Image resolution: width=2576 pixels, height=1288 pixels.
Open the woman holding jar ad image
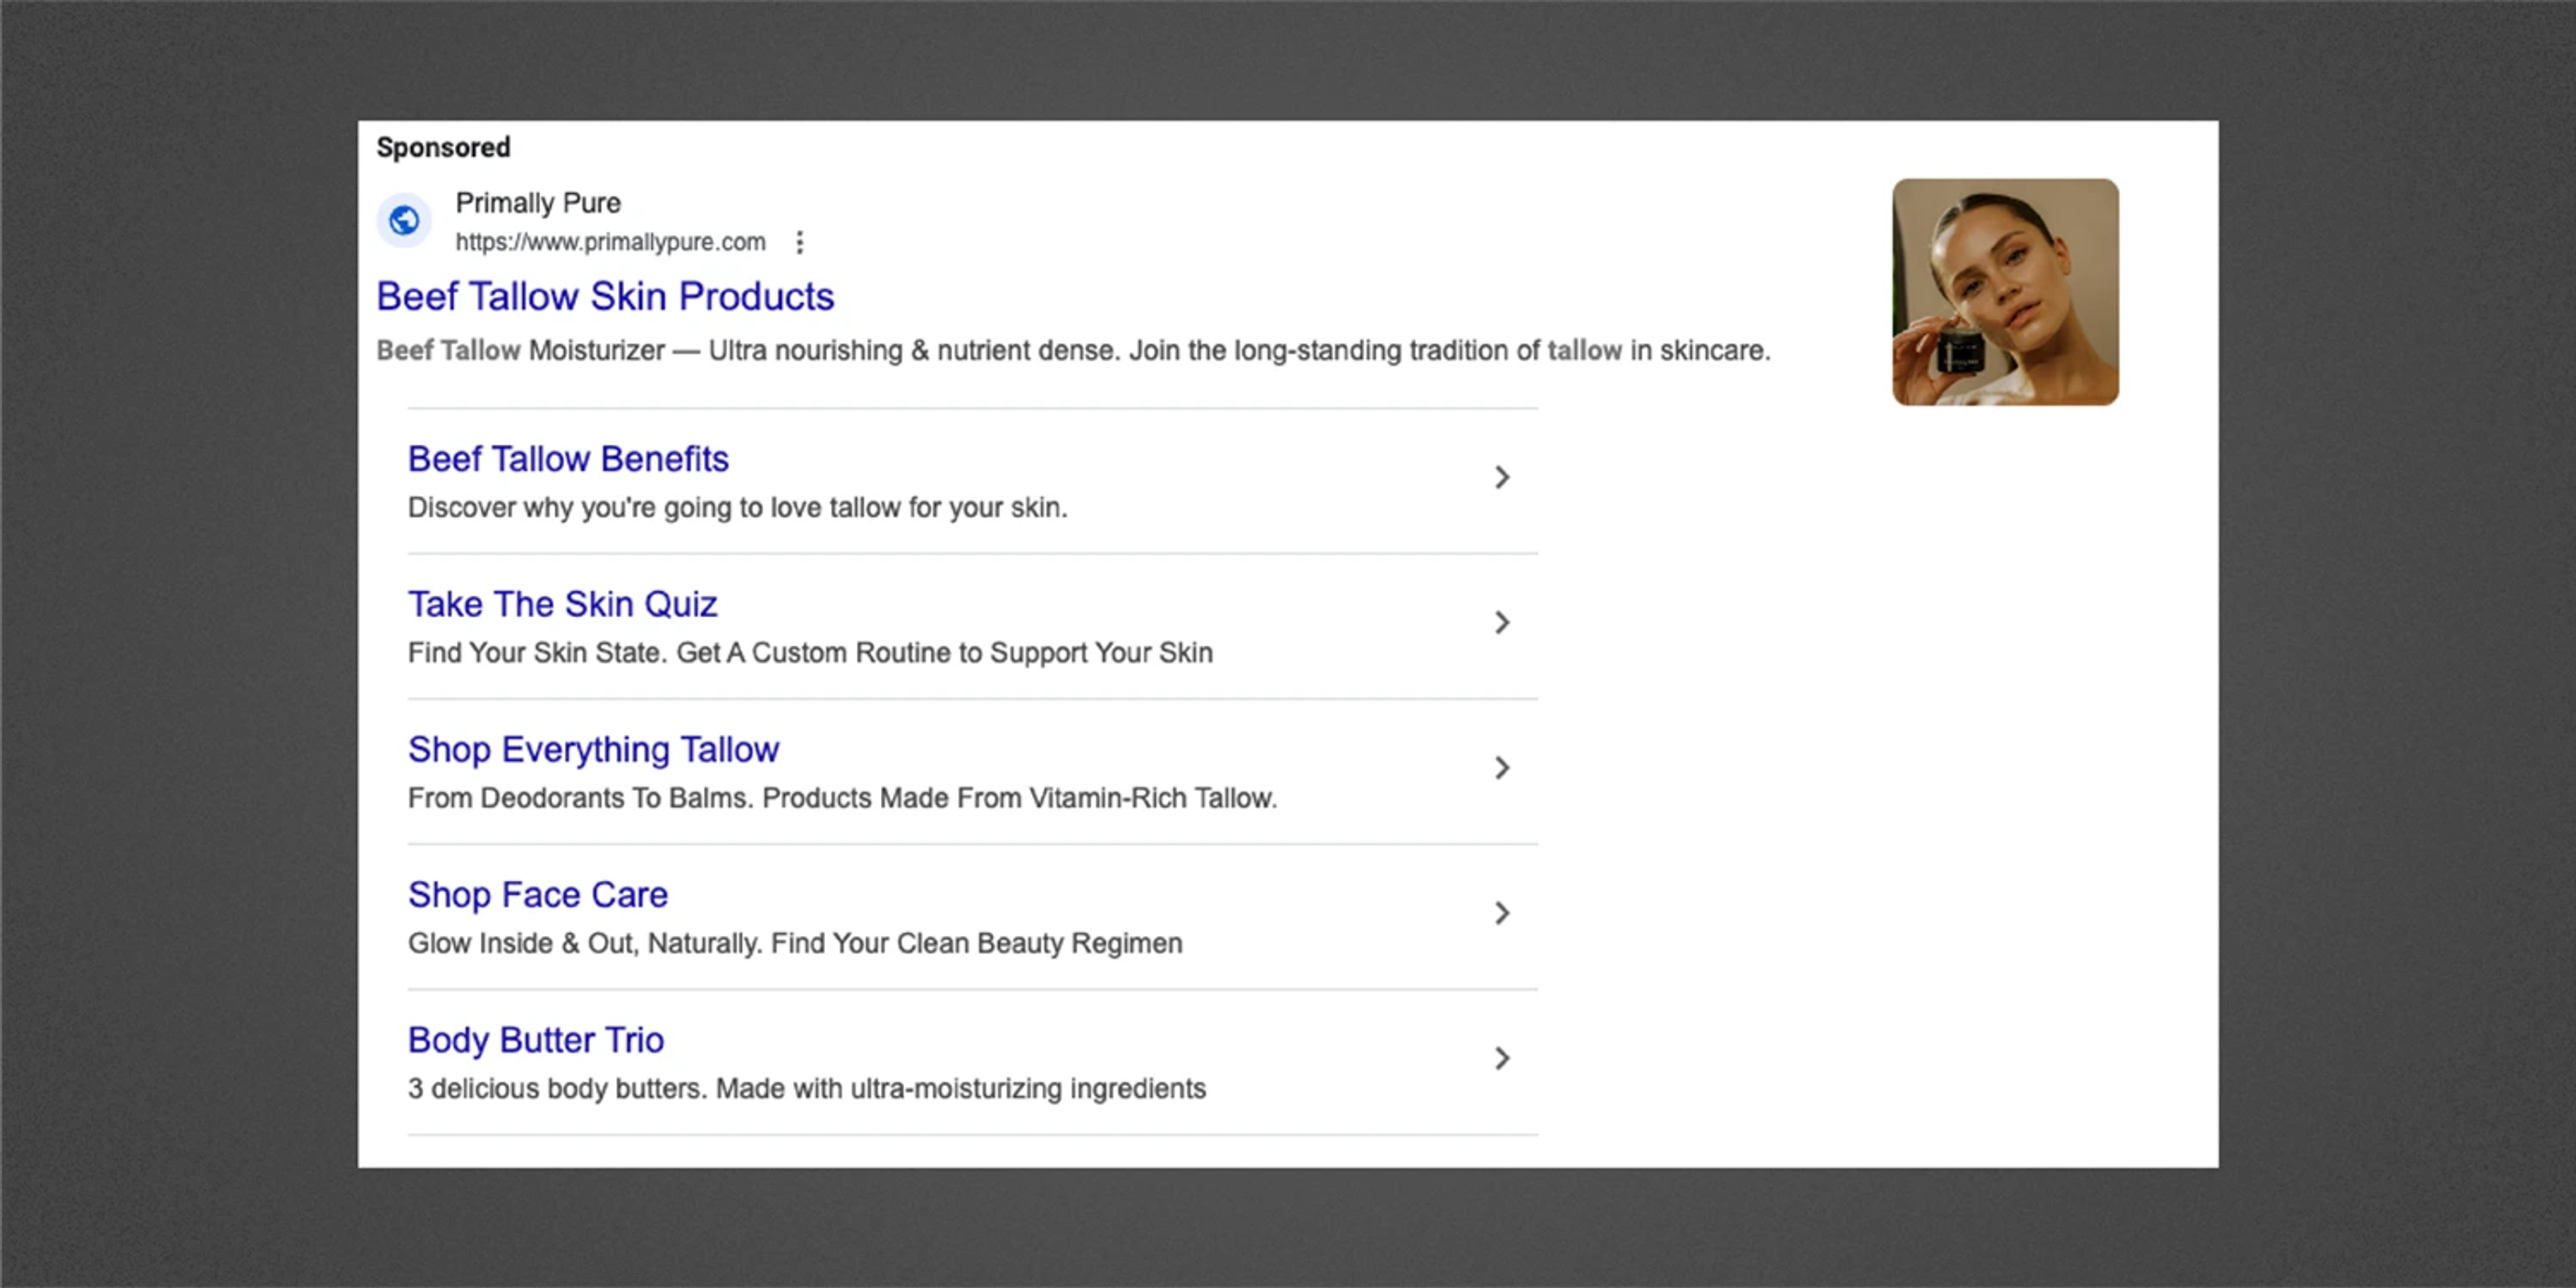point(2004,292)
